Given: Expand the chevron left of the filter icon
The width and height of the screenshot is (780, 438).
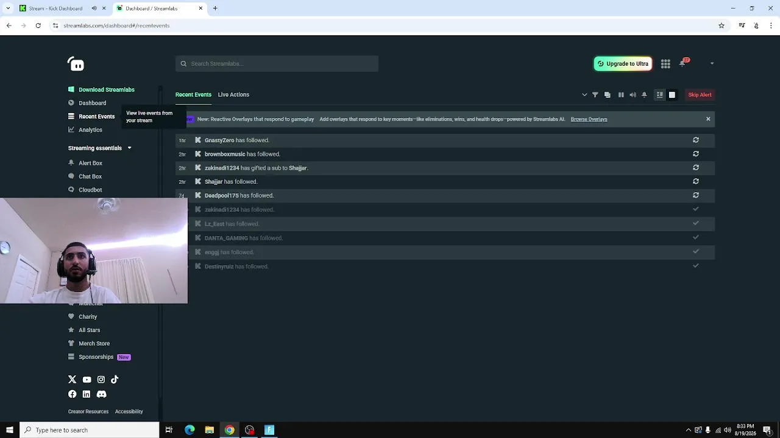Looking at the screenshot, I should point(584,95).
